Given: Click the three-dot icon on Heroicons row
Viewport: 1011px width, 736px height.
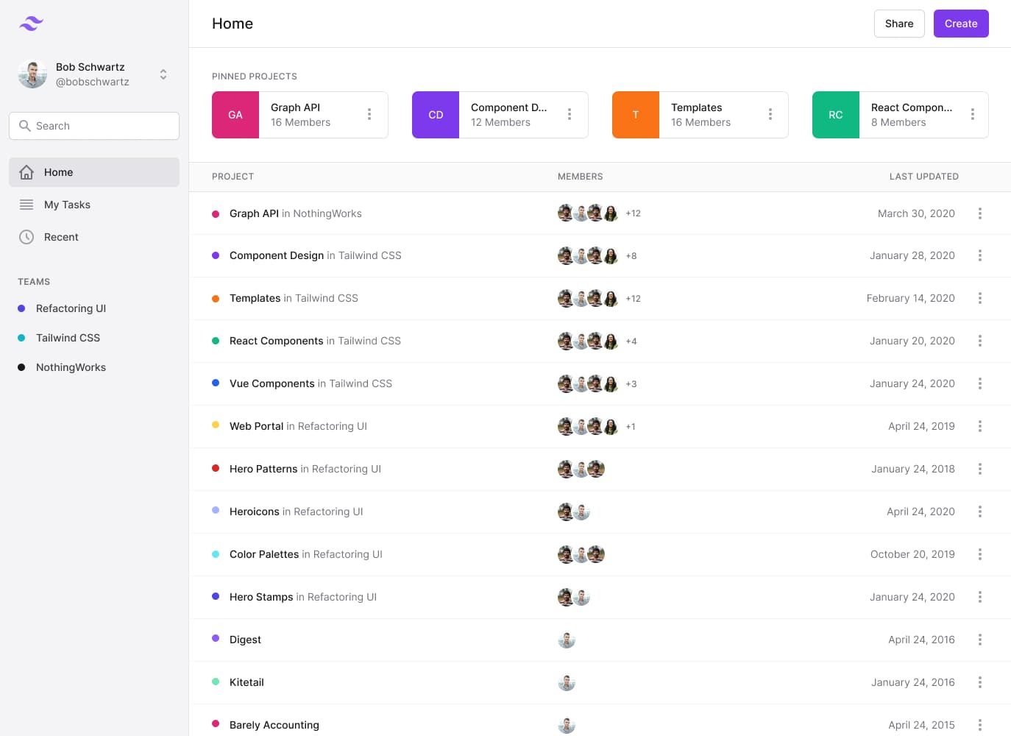Looking at the screenshot, I should coord(979,512).
